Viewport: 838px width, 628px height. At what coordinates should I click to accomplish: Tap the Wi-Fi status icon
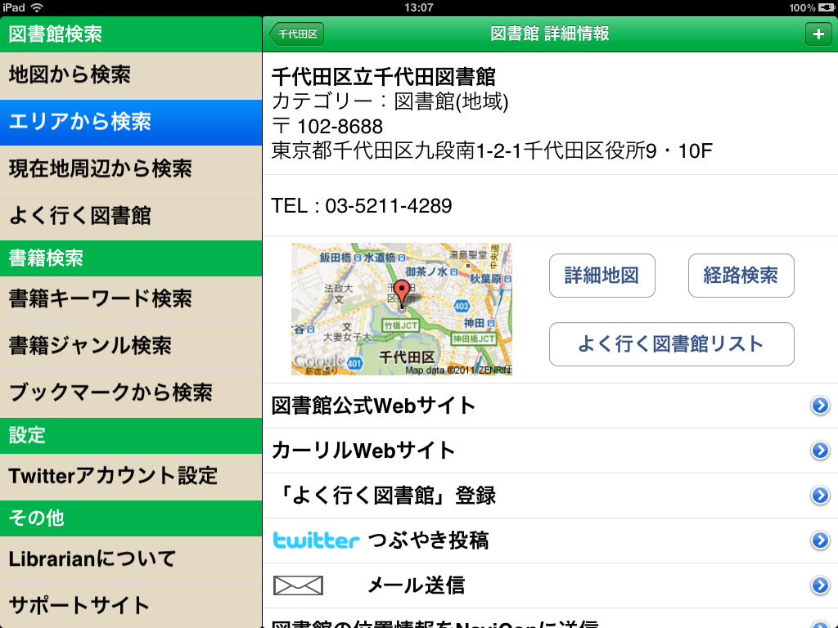click(36, 7)
